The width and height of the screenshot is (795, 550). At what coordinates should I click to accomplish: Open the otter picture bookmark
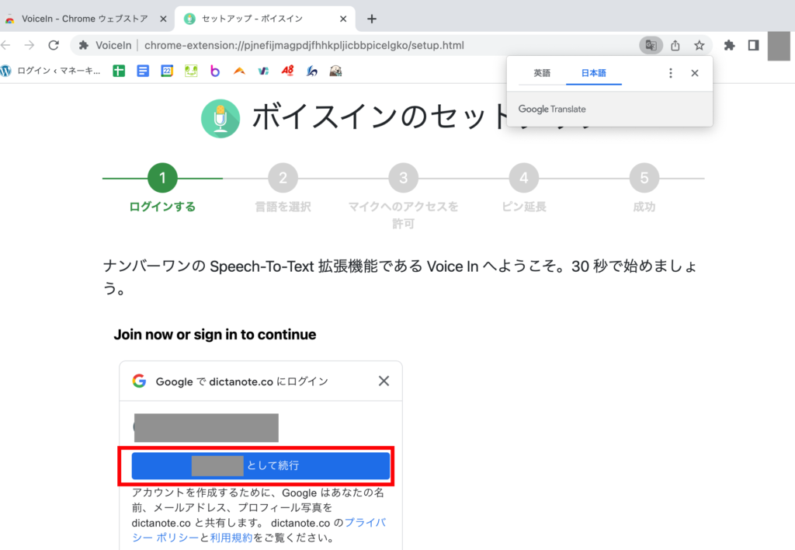(x=335, y=71)
